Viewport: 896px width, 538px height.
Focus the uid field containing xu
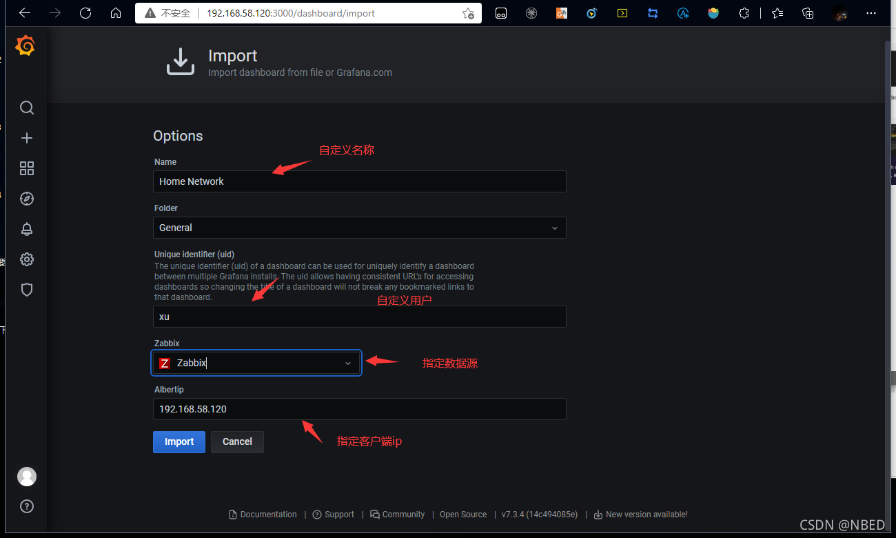coord(360,317)
